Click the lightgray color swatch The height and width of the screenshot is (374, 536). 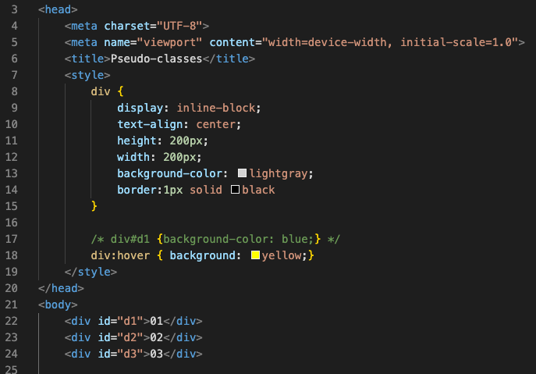[x=242, y=173]
